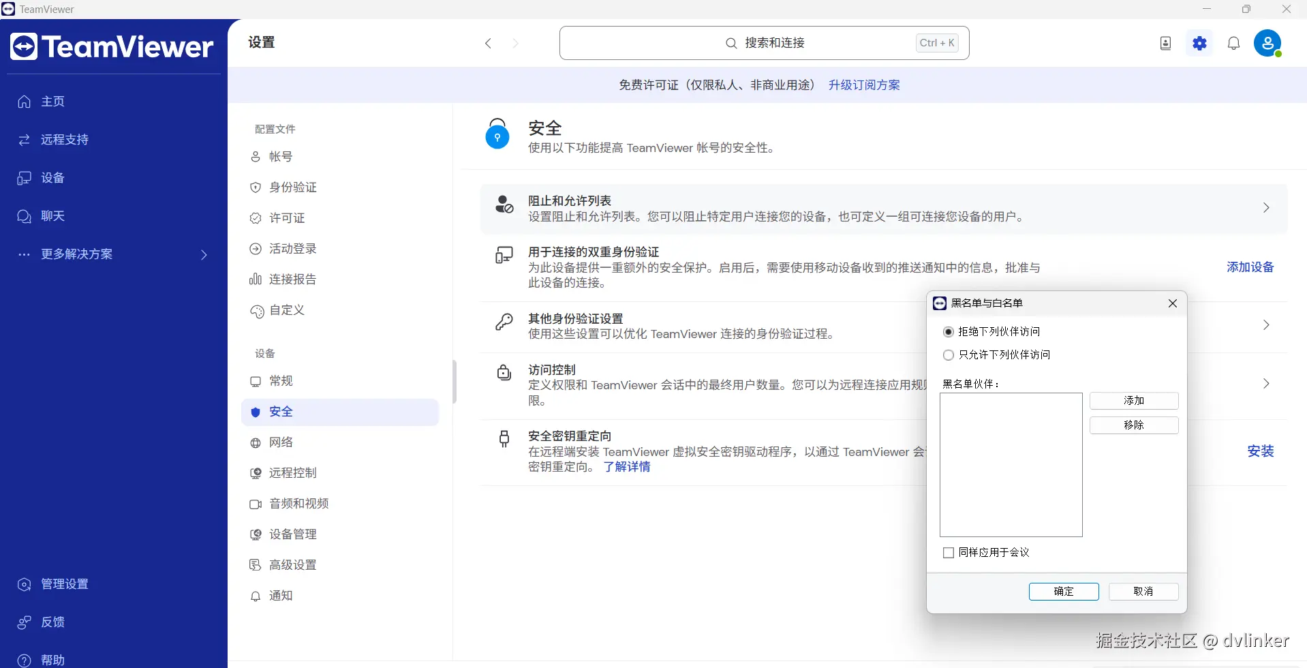Image resolution: width=1307 pixels, height=668 pixels.
Task: Open 高级设置 settings section
Action: (340, 565)
